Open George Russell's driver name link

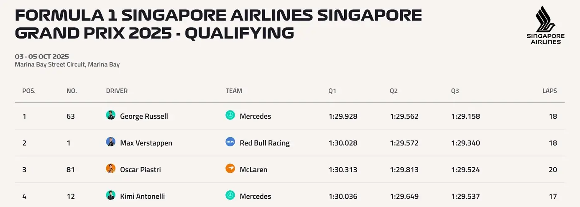click(x=144, y=116)
